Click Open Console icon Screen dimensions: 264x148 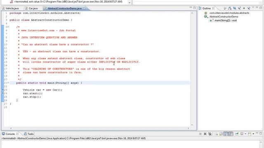(250, 134)
